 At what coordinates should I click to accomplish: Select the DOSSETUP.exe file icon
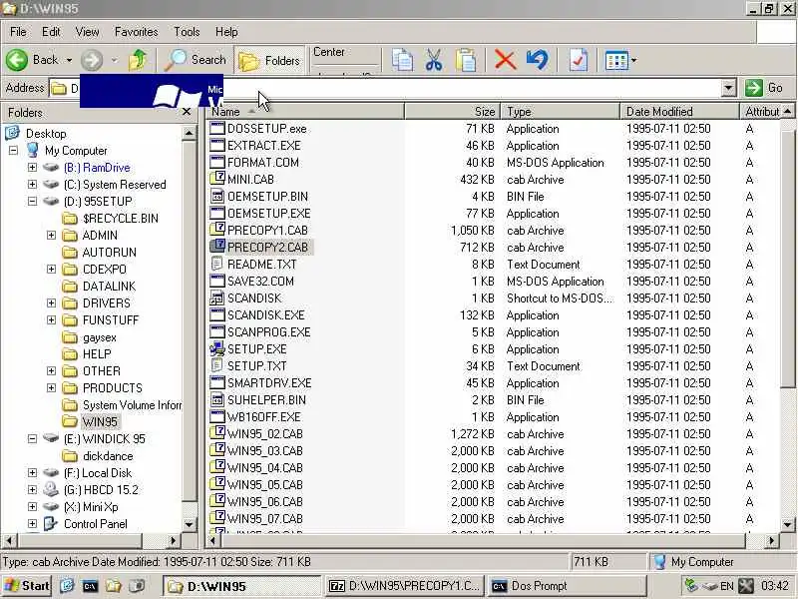click(x=217, y=129)
